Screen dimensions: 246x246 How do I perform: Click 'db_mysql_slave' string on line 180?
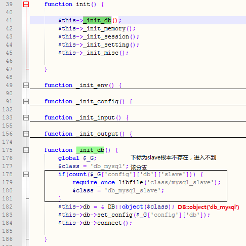132,190
